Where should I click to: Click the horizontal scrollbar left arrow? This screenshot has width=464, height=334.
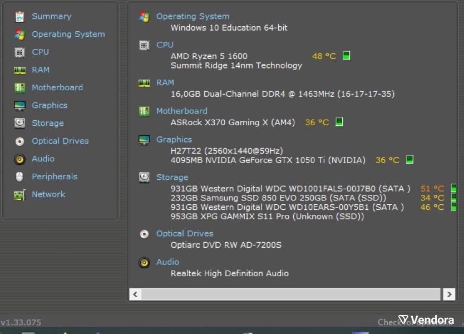[x=135, y=294]
